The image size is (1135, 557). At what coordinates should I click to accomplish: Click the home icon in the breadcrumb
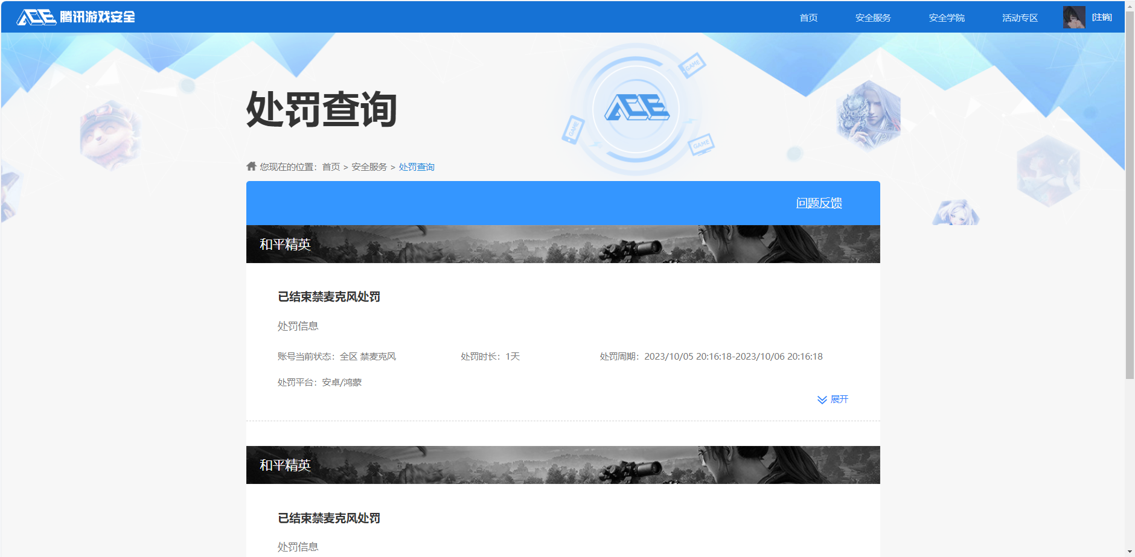[x=252, y=167]
